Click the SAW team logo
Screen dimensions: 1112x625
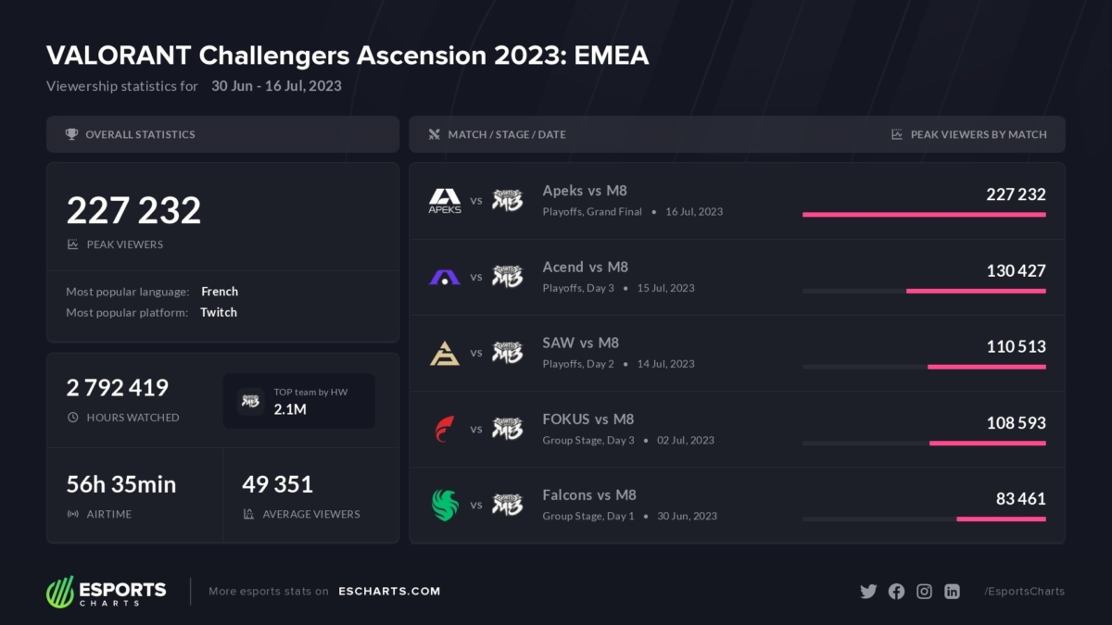445,353
